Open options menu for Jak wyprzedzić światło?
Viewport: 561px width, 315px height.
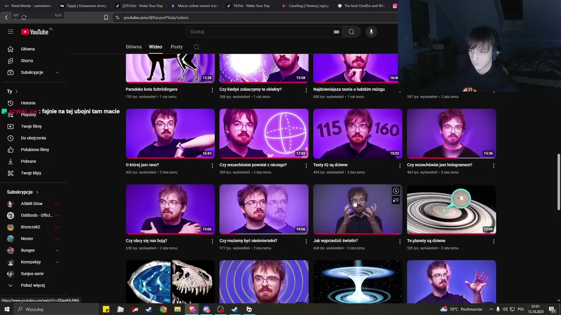point(400,241)
